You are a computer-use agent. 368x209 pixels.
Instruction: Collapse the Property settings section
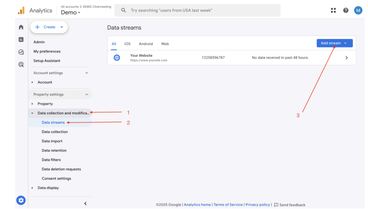pyautogui.click(x=87, y=95)
